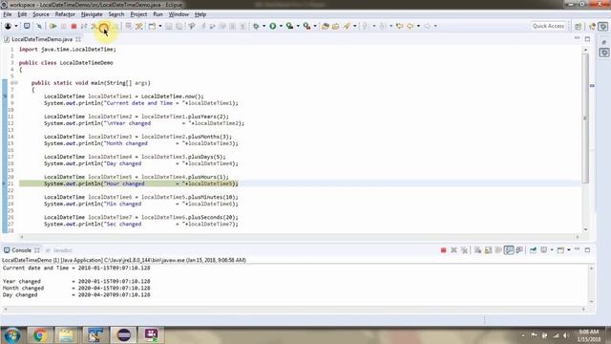This screenshot has height=344, width=611.
Task: Click the console scroll down arrow
Action: 592,301
